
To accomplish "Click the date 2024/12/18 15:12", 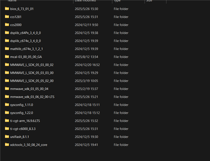I will click(x=87, y=113).
